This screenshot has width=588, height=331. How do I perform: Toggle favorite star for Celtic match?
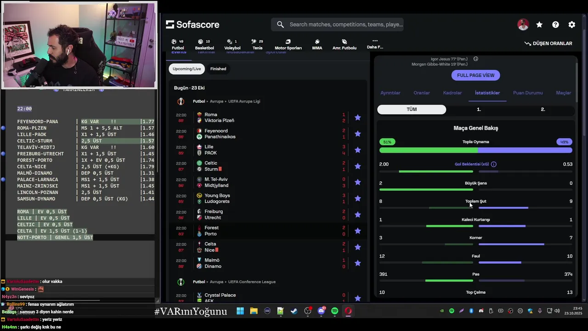pos(357,166)
